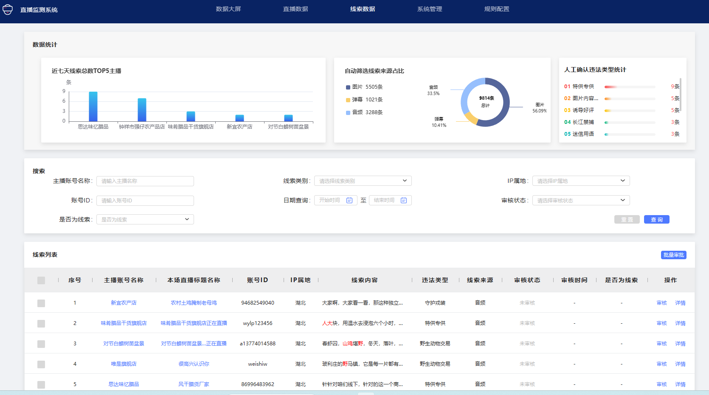Check the row checkbox for 味肴腊品干货旗舰店
Image resolution: width=709 pixels, height=395 pixels.
coord(41,324)
